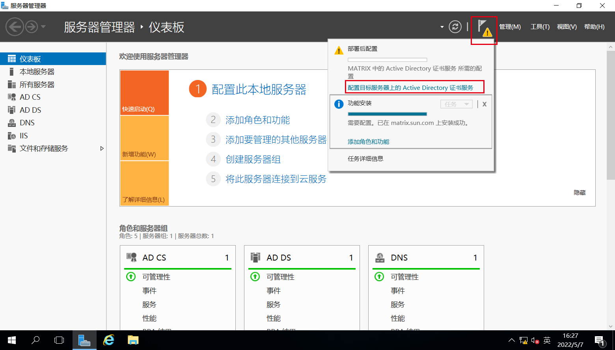Click the DNS sidebar icon
This screenshot has height=350, width=615.
[x=12, y=123]
